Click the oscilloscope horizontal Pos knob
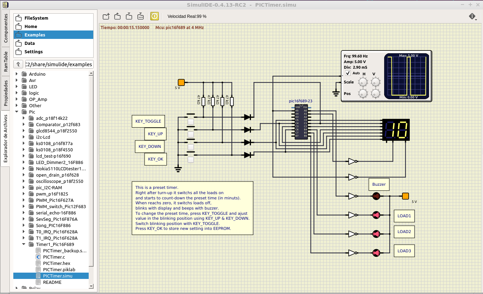The width and height of the screenshot is (483, 294). (x=363, y=94)
